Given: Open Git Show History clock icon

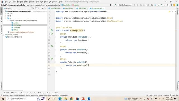Looking at the screenshot, I should click(164, 5).
